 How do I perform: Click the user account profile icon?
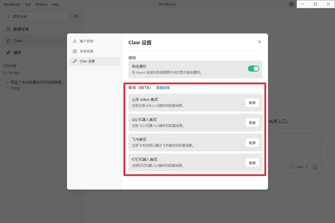tap(291, 4)
